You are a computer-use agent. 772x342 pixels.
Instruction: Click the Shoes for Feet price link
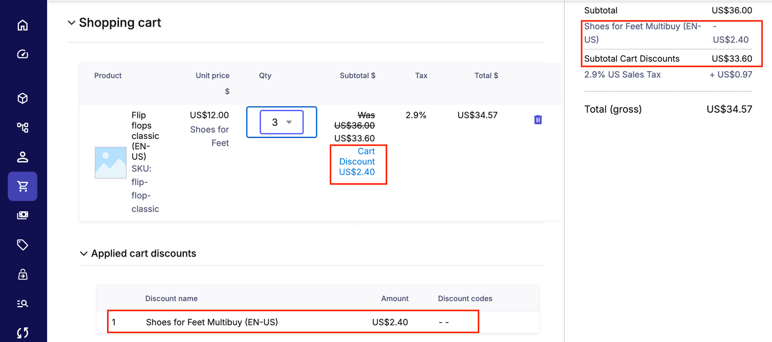[x=209, y=136]
